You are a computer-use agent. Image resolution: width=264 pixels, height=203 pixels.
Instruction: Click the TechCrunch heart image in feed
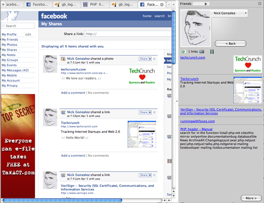click(142, 76)
